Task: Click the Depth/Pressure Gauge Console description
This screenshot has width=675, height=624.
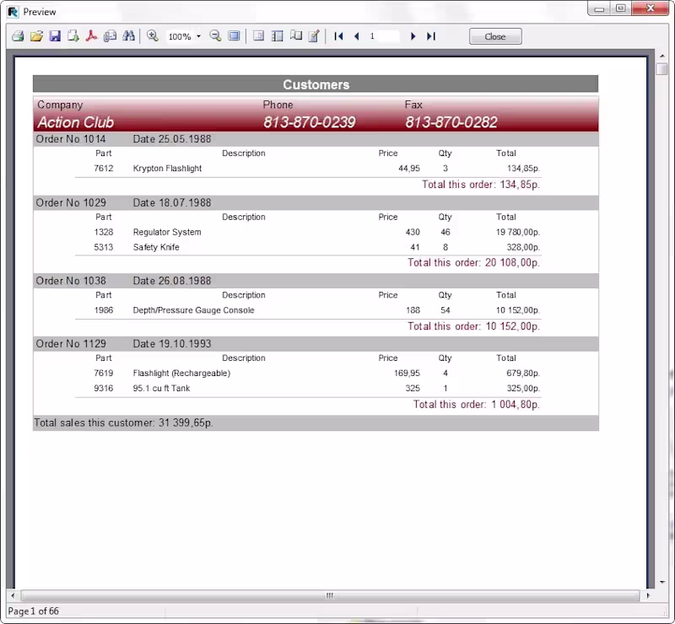Action: tap(194, 310)
